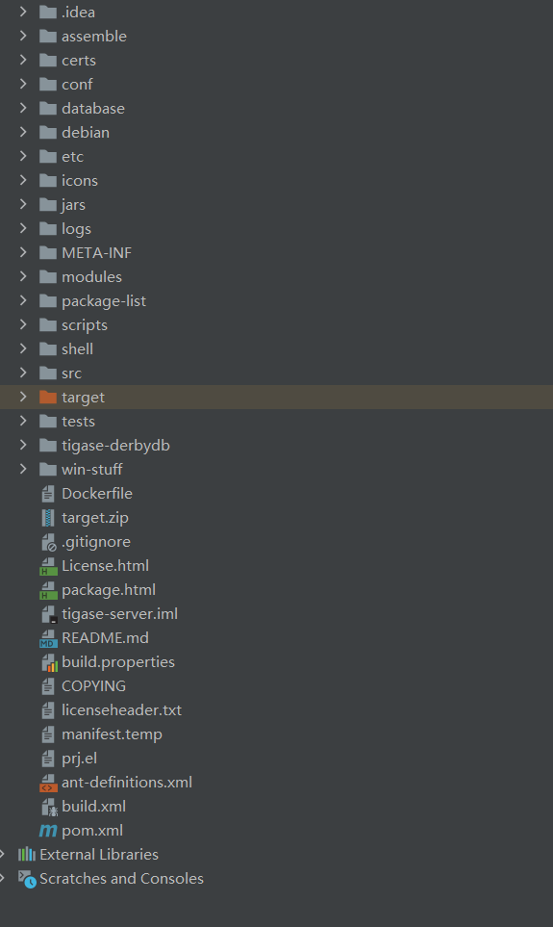
Task: Expand the tigase-derbydb folder chevron
Action: 23,445
